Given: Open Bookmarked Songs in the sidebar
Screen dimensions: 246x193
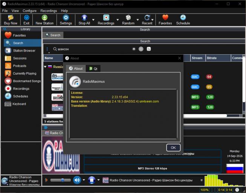Looking at the screenshot, I should click(23, 81).
